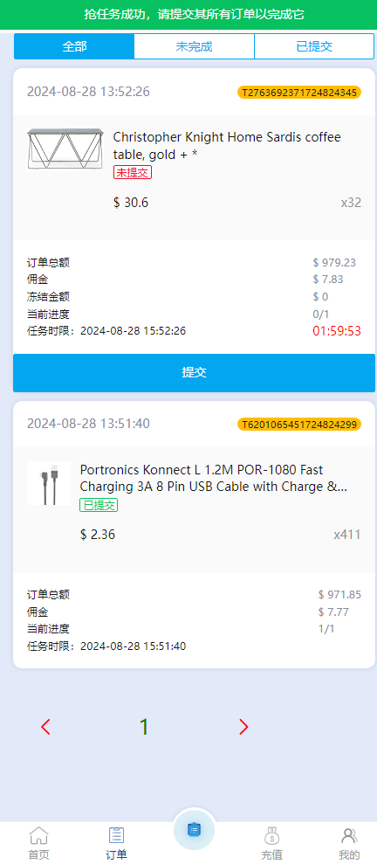The width and height of the screenshot is (377, 864).
Task: Open the Christopher Knight Home Sardis coffee table title
Action: 227,146
